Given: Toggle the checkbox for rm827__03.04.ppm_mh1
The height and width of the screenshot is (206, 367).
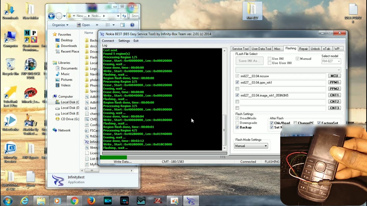Looking at the screenshot, I should (237, 82).
